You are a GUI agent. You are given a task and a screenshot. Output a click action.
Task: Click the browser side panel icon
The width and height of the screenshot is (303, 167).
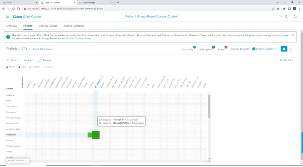coord(289,9)
